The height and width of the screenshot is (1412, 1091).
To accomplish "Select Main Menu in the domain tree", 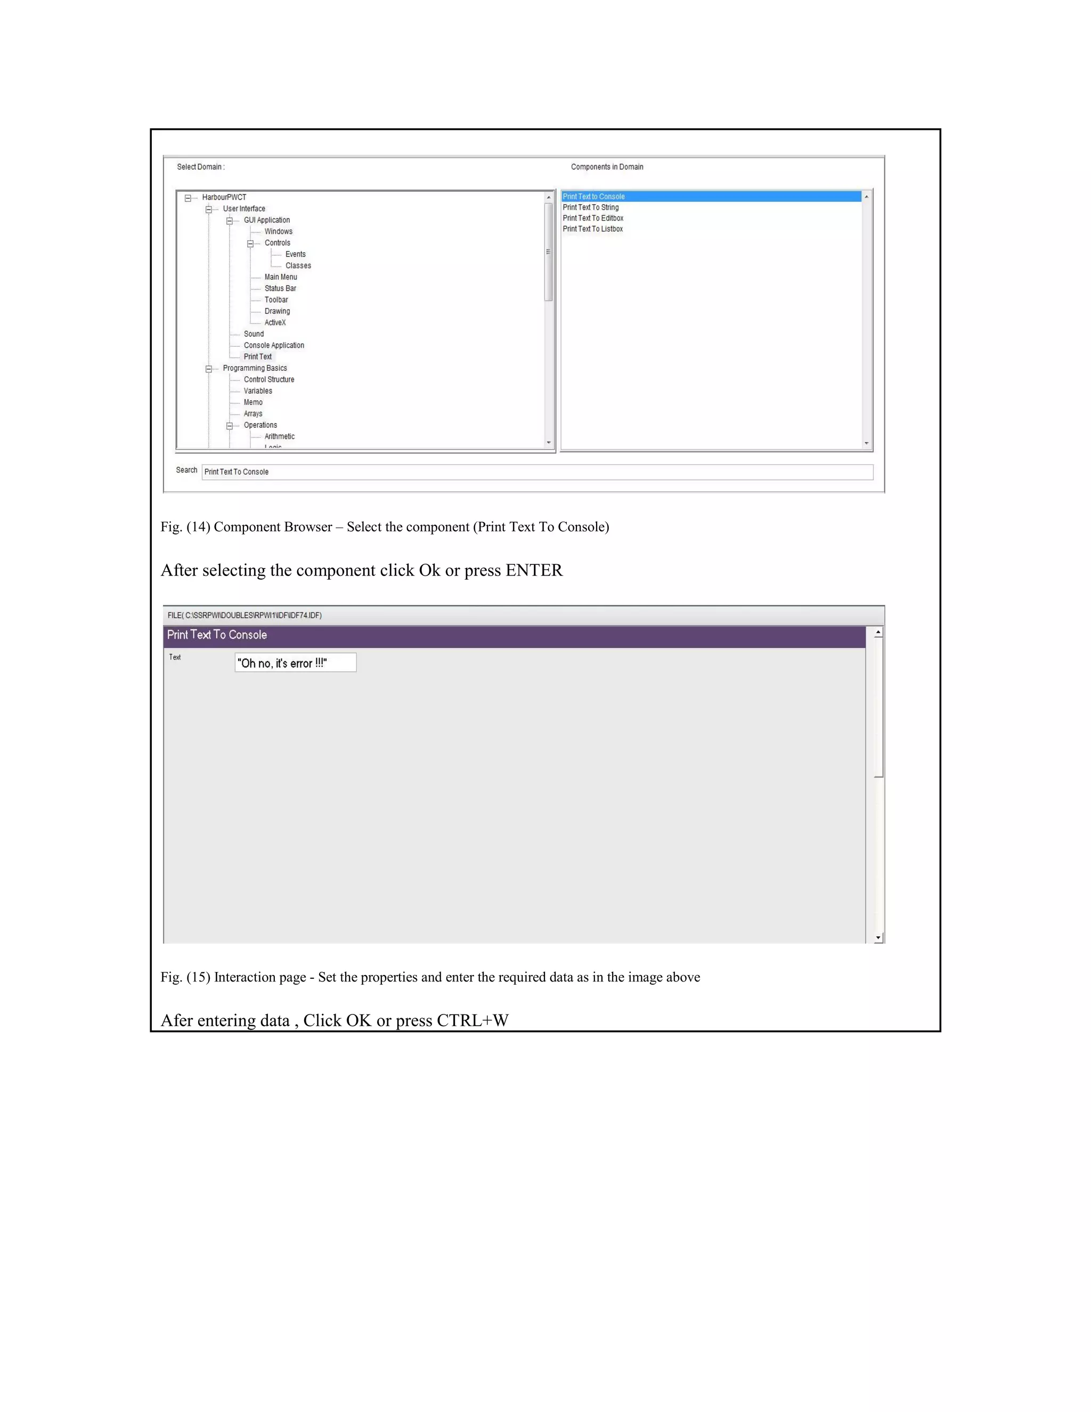I will coord(281,277).
